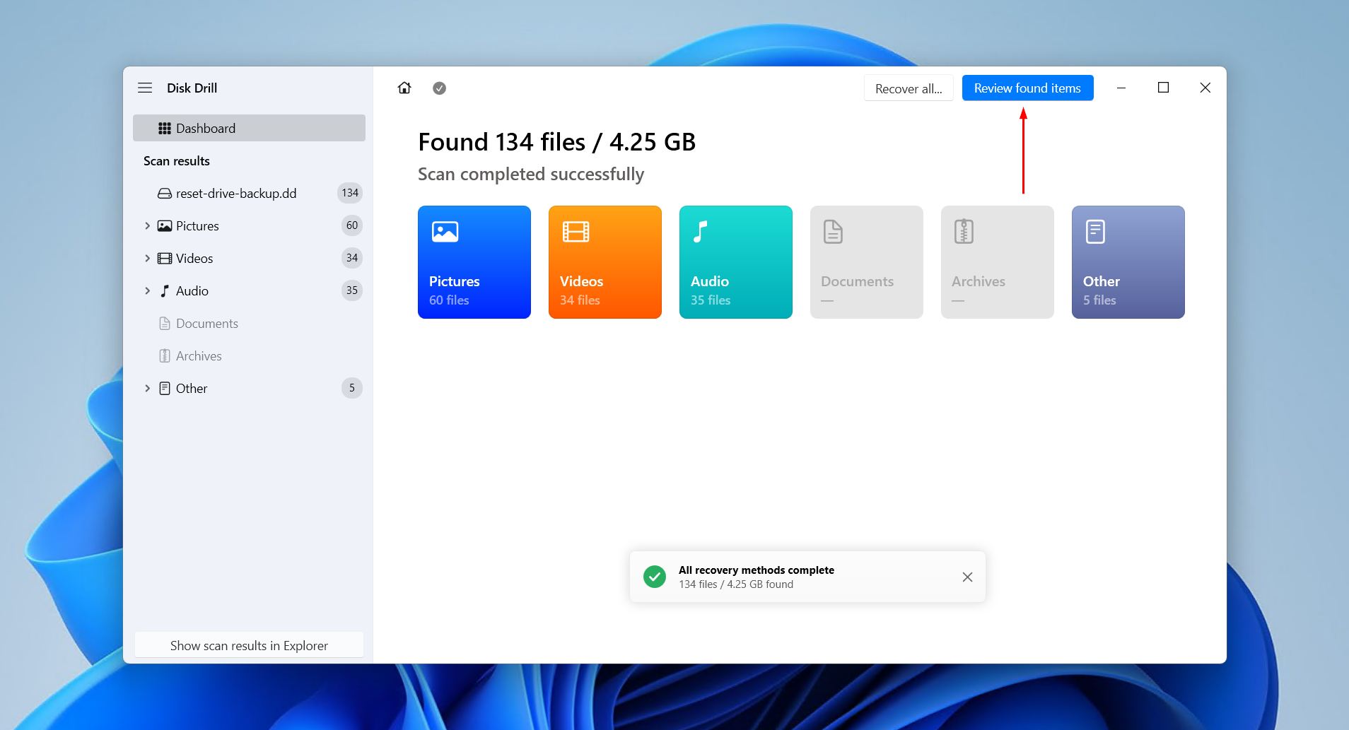Image resolution: width=1349 pixels, height=730 pixels.
Task: Click the Archives zip icon in sidebar
Action: tap(165, 355)
